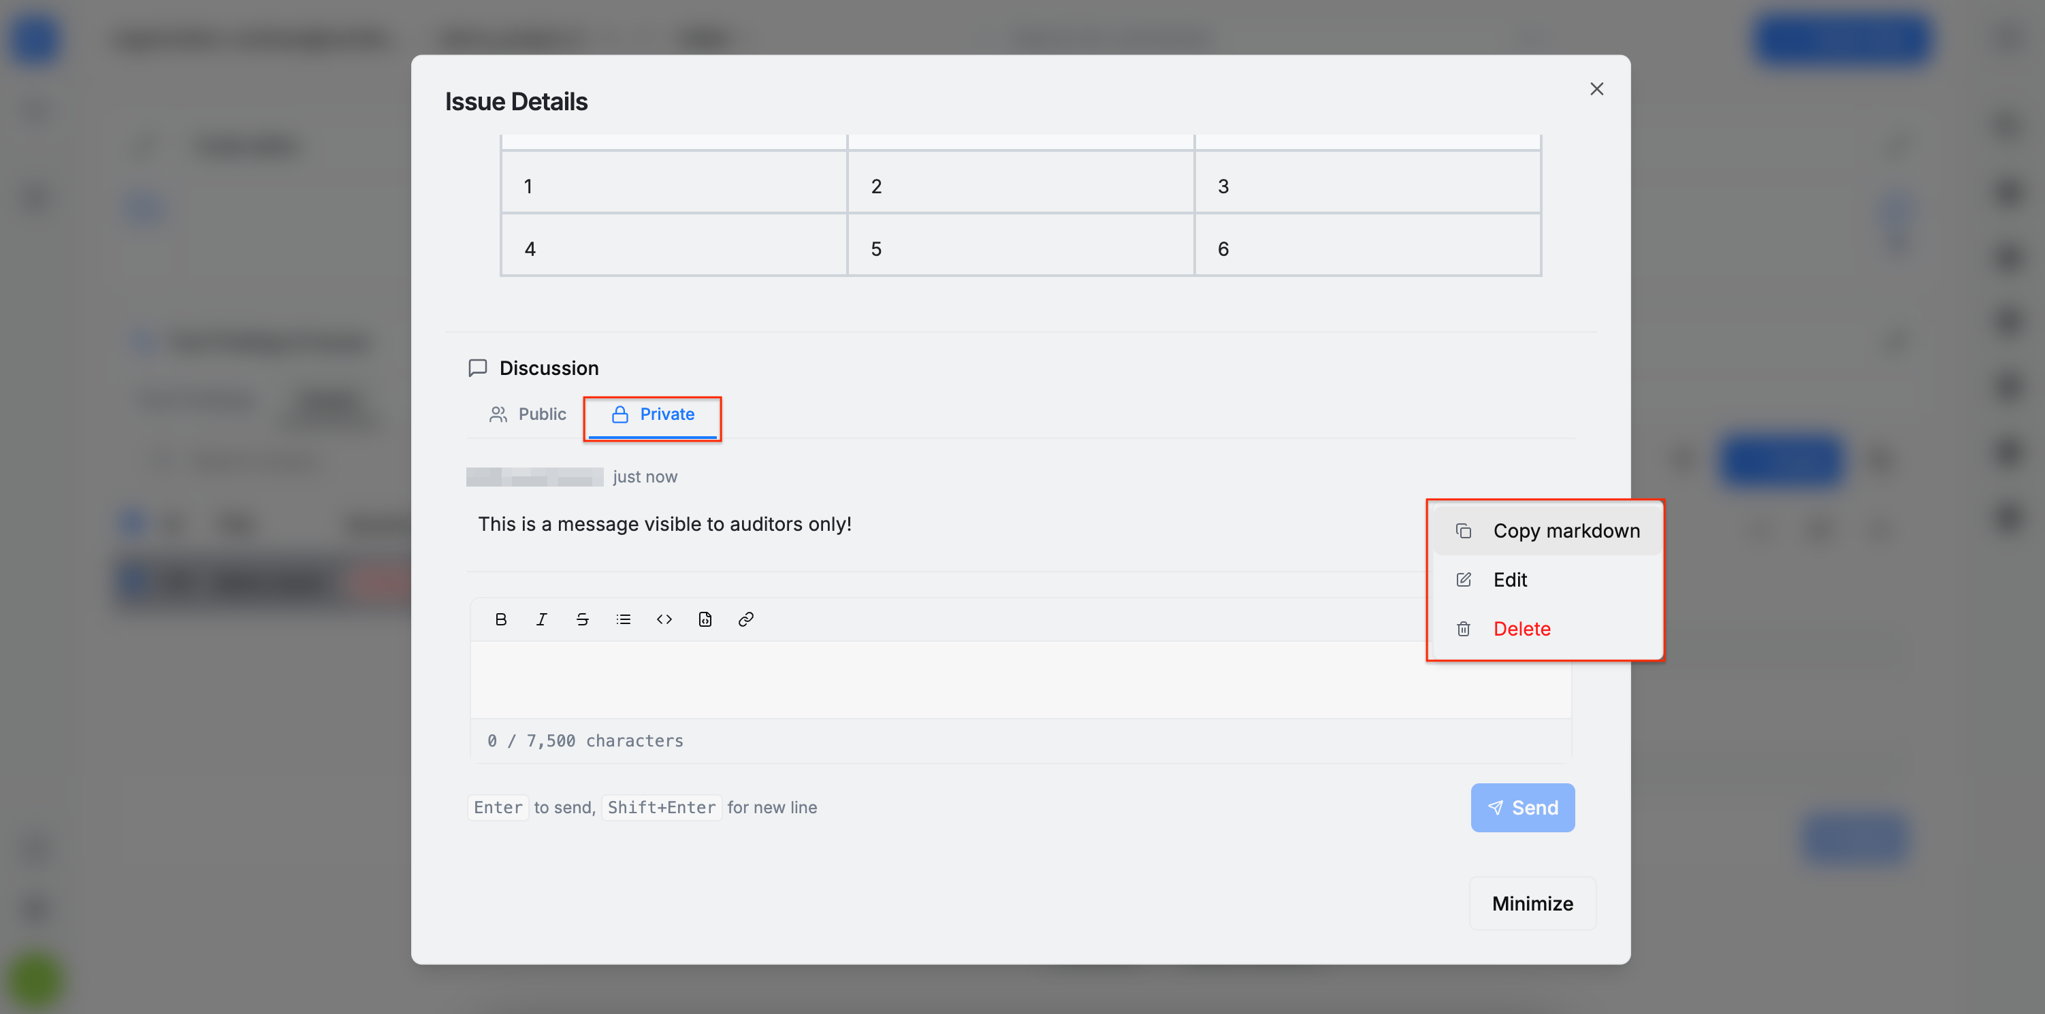The height and width of the screenshot is (1014, 2045).
Task: Select the Private discussion tab
Action: pos(653,414)
